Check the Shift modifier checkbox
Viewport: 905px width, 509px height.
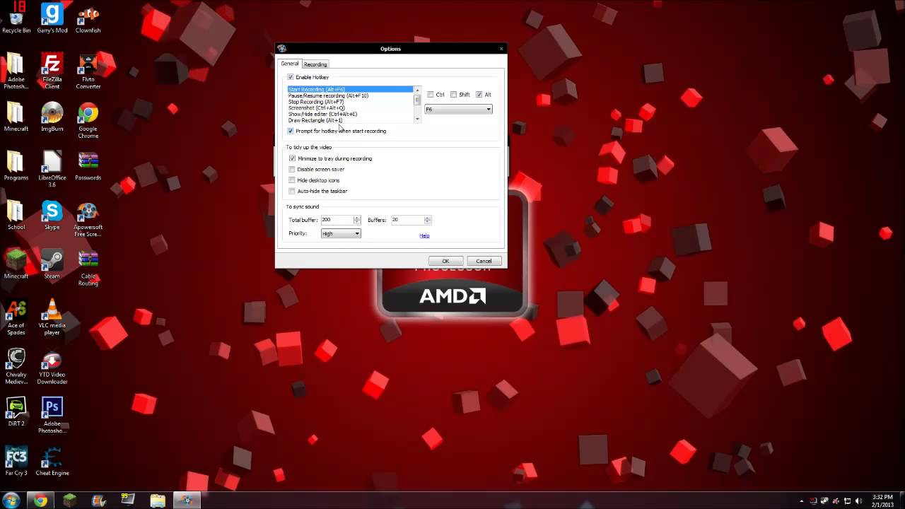[454, 94]
